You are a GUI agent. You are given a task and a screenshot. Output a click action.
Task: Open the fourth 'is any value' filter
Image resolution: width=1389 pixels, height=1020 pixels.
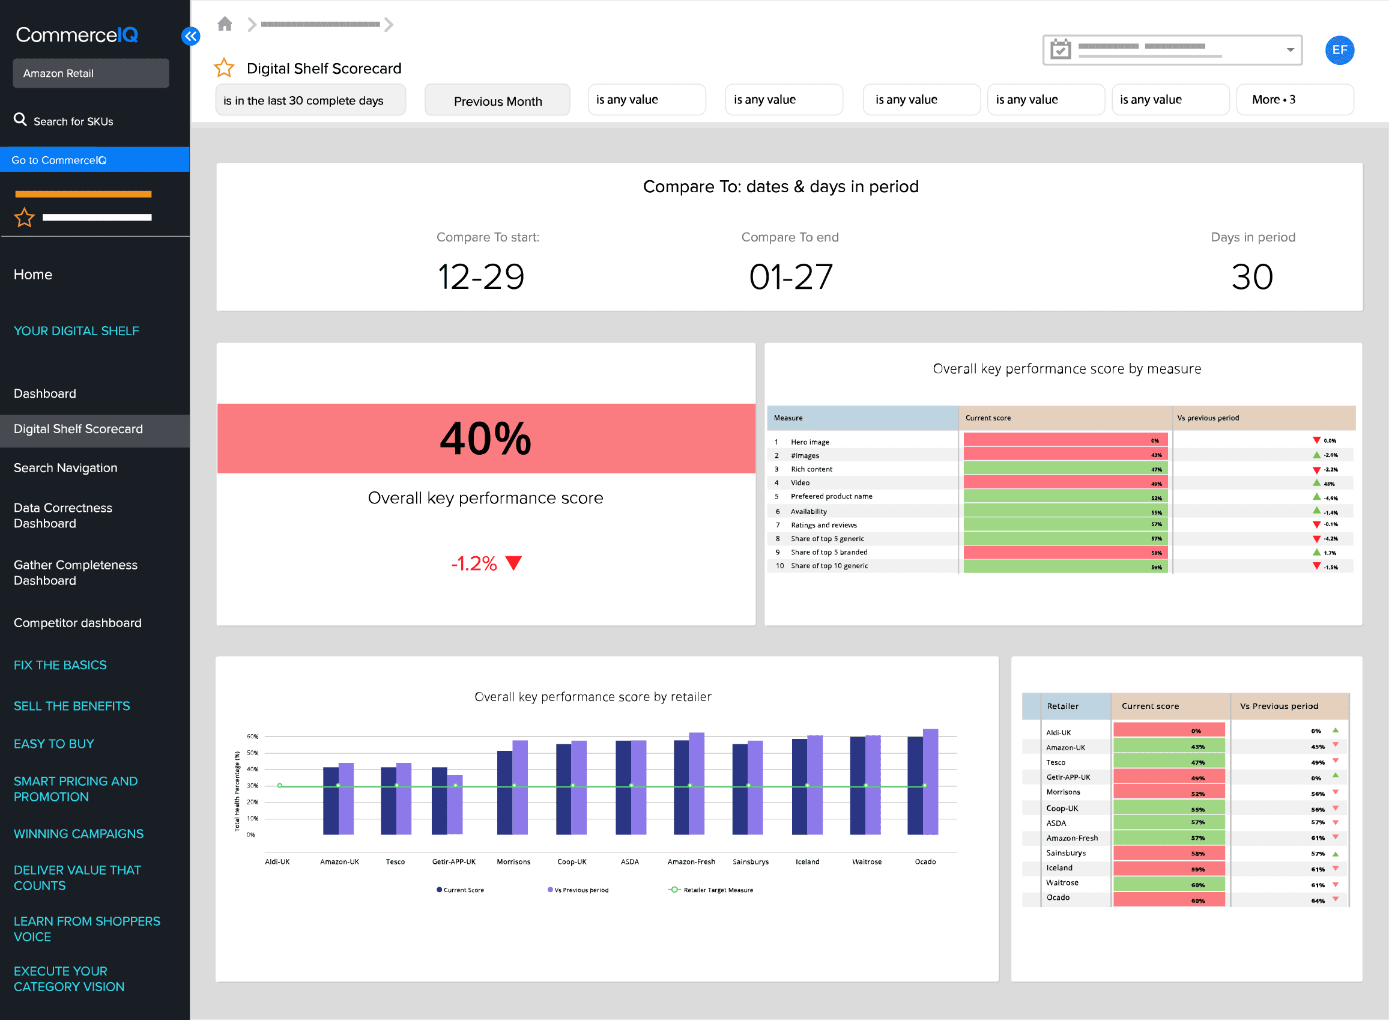pyautogui.click(x=1046, y=99)
